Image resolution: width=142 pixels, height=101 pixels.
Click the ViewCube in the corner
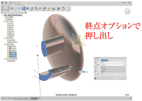pyautogui.click(x=127, y=11)
